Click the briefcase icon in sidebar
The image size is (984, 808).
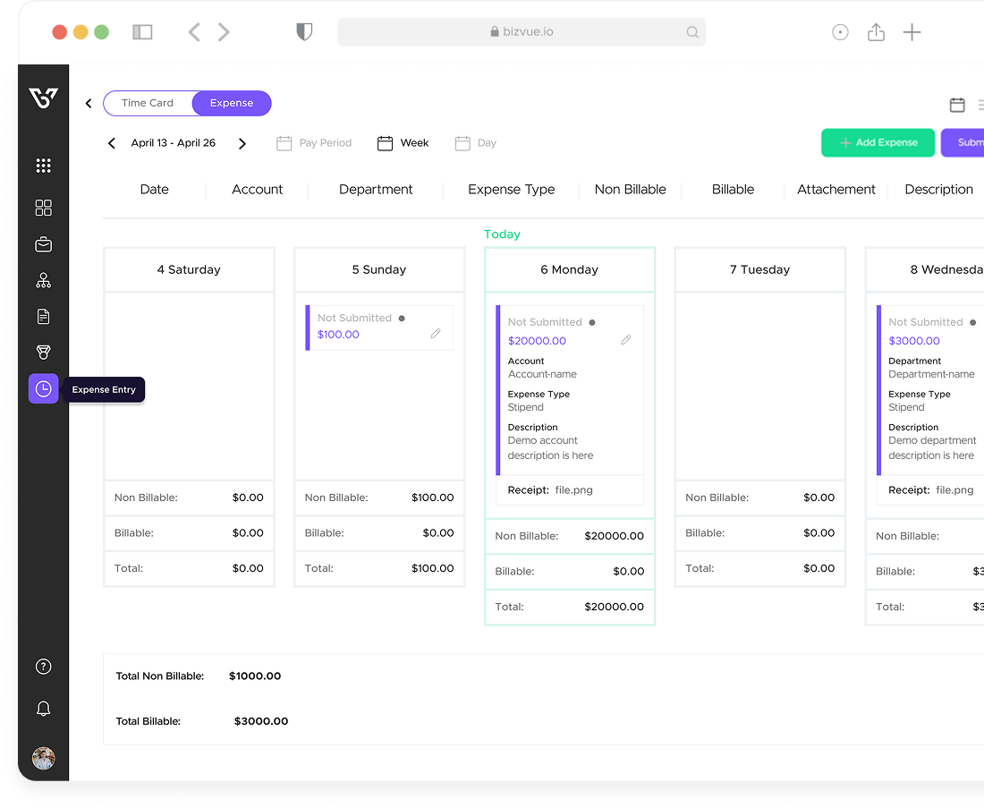click(x=43, y=244)
